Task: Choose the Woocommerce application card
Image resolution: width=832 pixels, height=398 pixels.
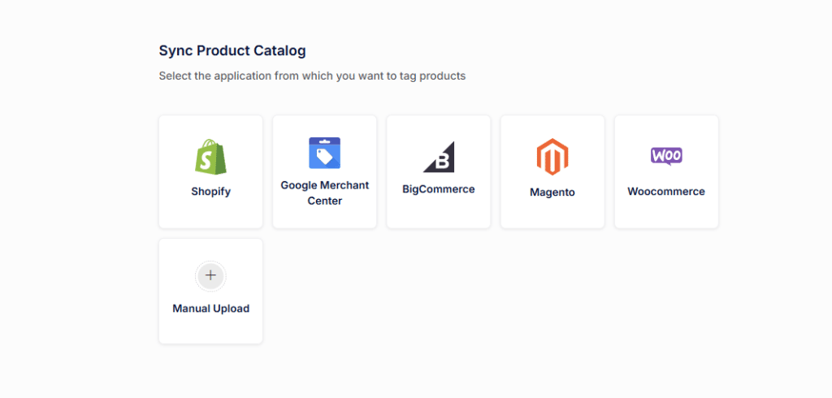Action: [666, 214]
